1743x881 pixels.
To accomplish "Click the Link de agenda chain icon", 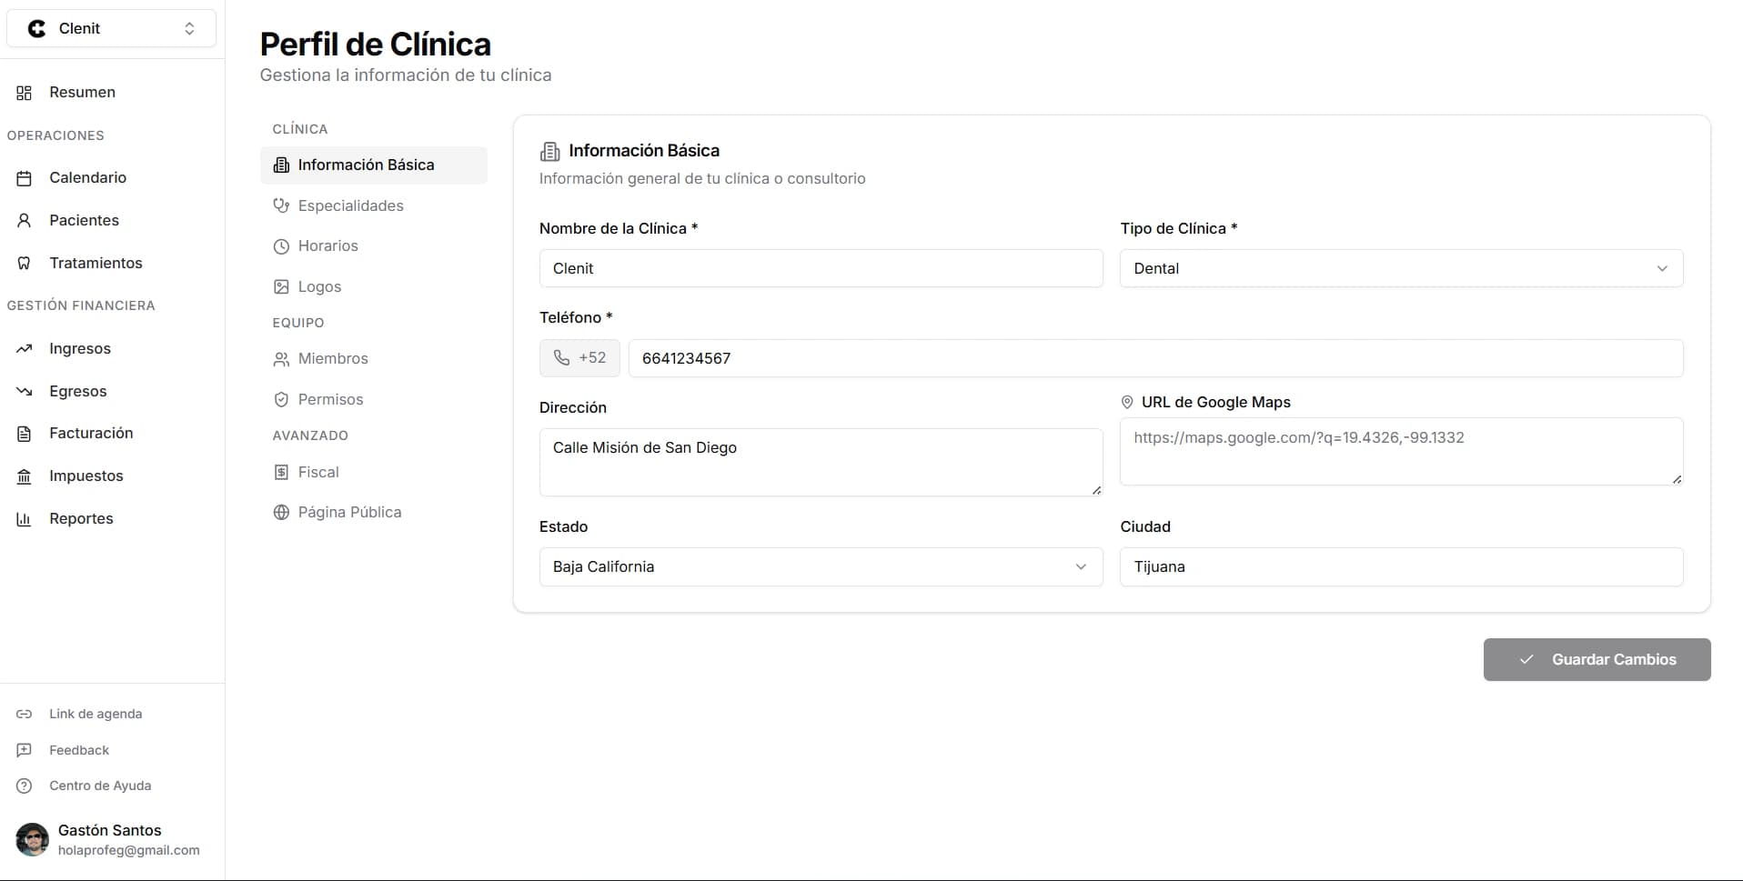I will click(x=25, y=715).
